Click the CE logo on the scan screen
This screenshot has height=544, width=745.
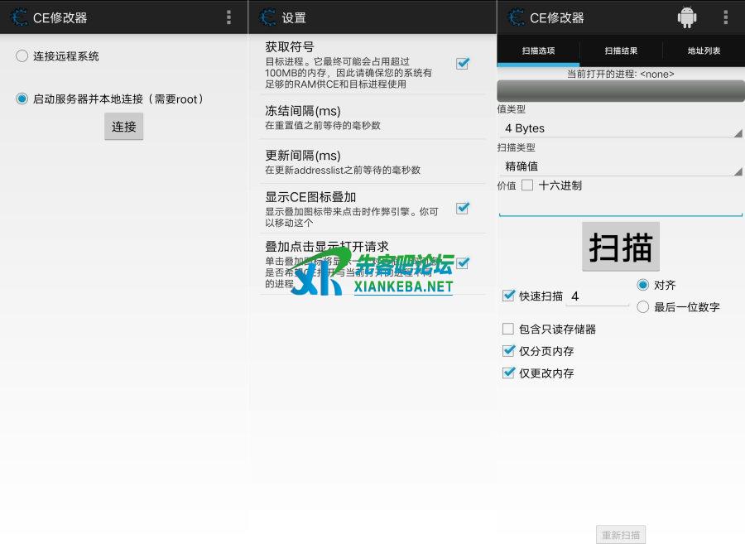click(516, 17)
